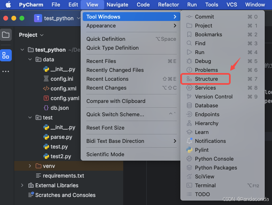Toggle Scientific Mode
The image size is (272, 205).
coord(131,155)
